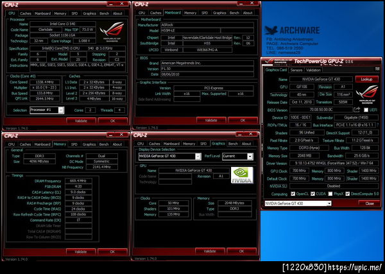385x274 pixels.
Task: Click the Republic of Gamers logo in GPU-Z
Action: click(x=367, y=94)
